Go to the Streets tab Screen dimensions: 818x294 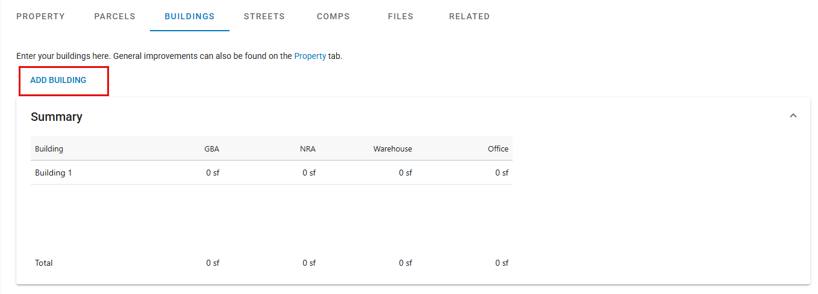[x=264, y=16]
